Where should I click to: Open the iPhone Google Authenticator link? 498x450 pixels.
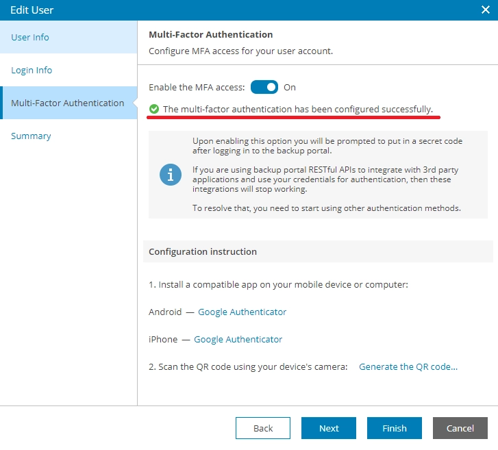click(x=238, y=339)
